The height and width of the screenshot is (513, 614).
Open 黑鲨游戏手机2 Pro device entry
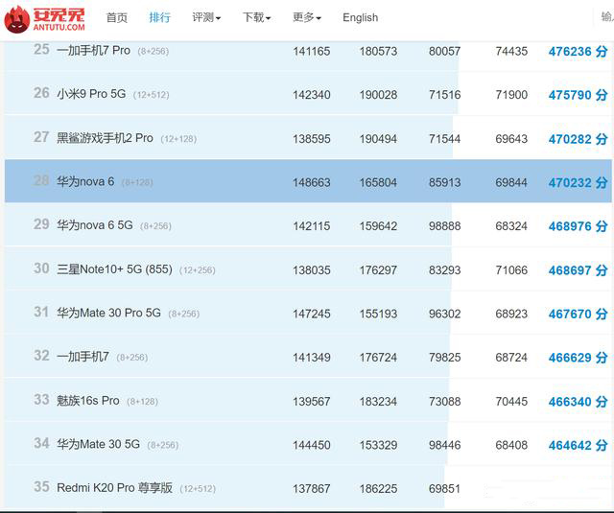[x=105, y=138]
